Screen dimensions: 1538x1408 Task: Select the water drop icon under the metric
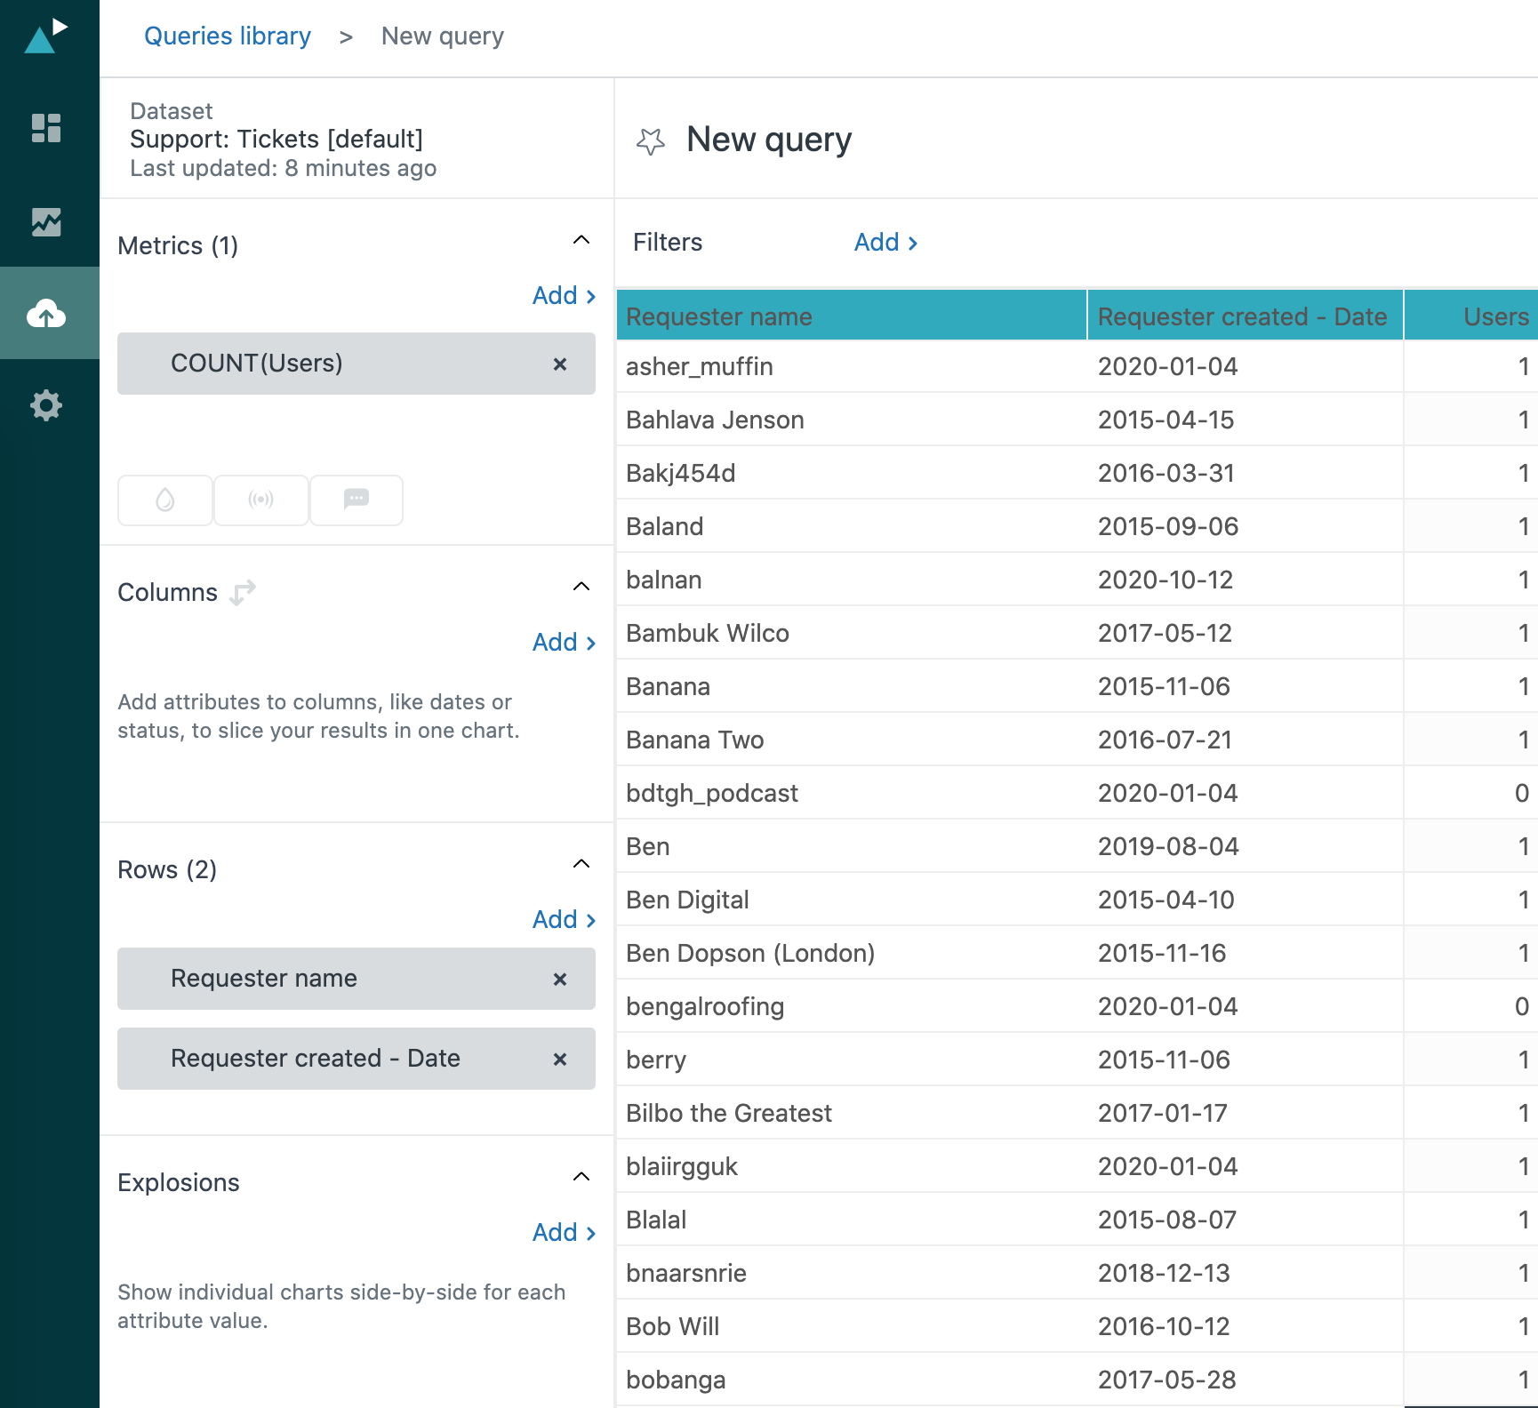(x=164, y=500)
